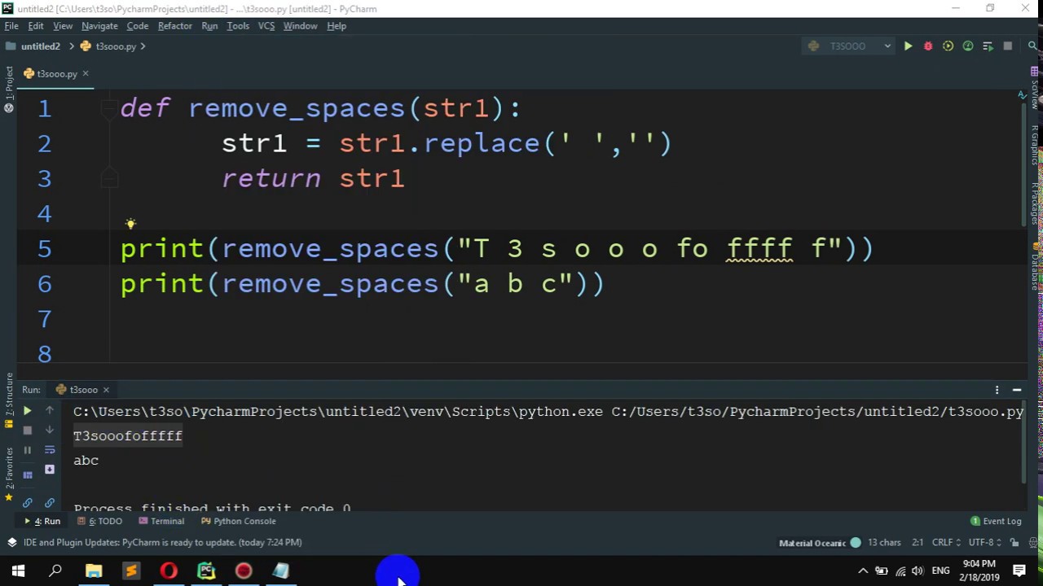The width and height of the screenshot is (1043, 586).
Task: Open the Code menu
Action: coord(138,26)
